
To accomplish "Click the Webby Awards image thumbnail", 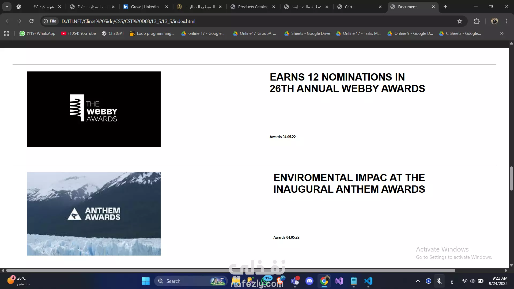I will (94, 109).
